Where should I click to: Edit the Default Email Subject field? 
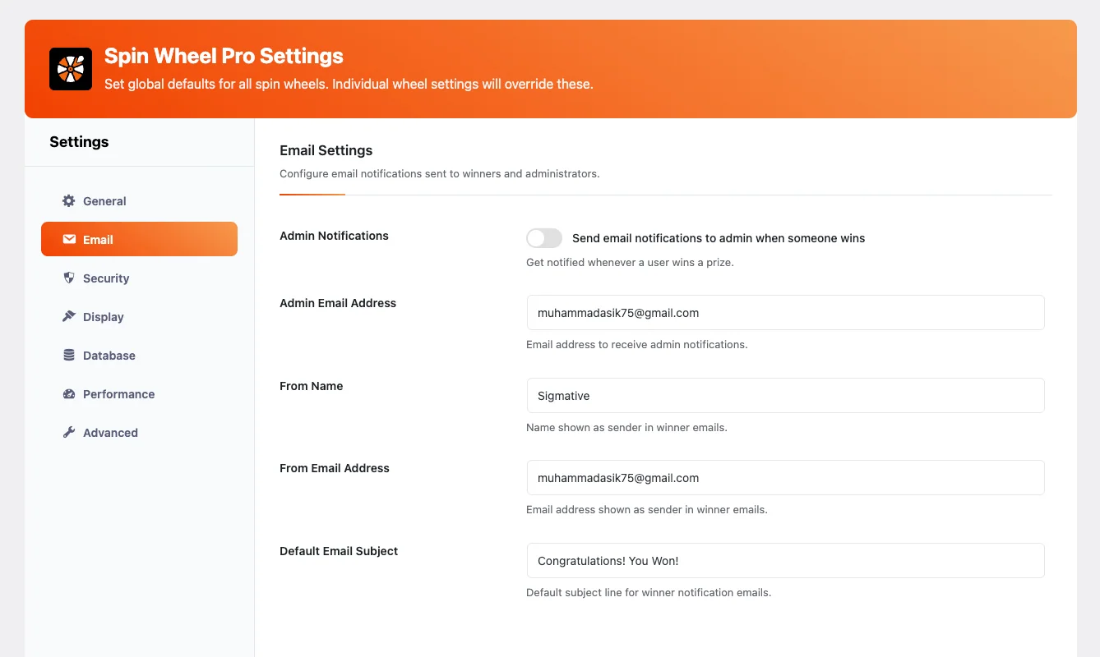click(x=785, y=560)
